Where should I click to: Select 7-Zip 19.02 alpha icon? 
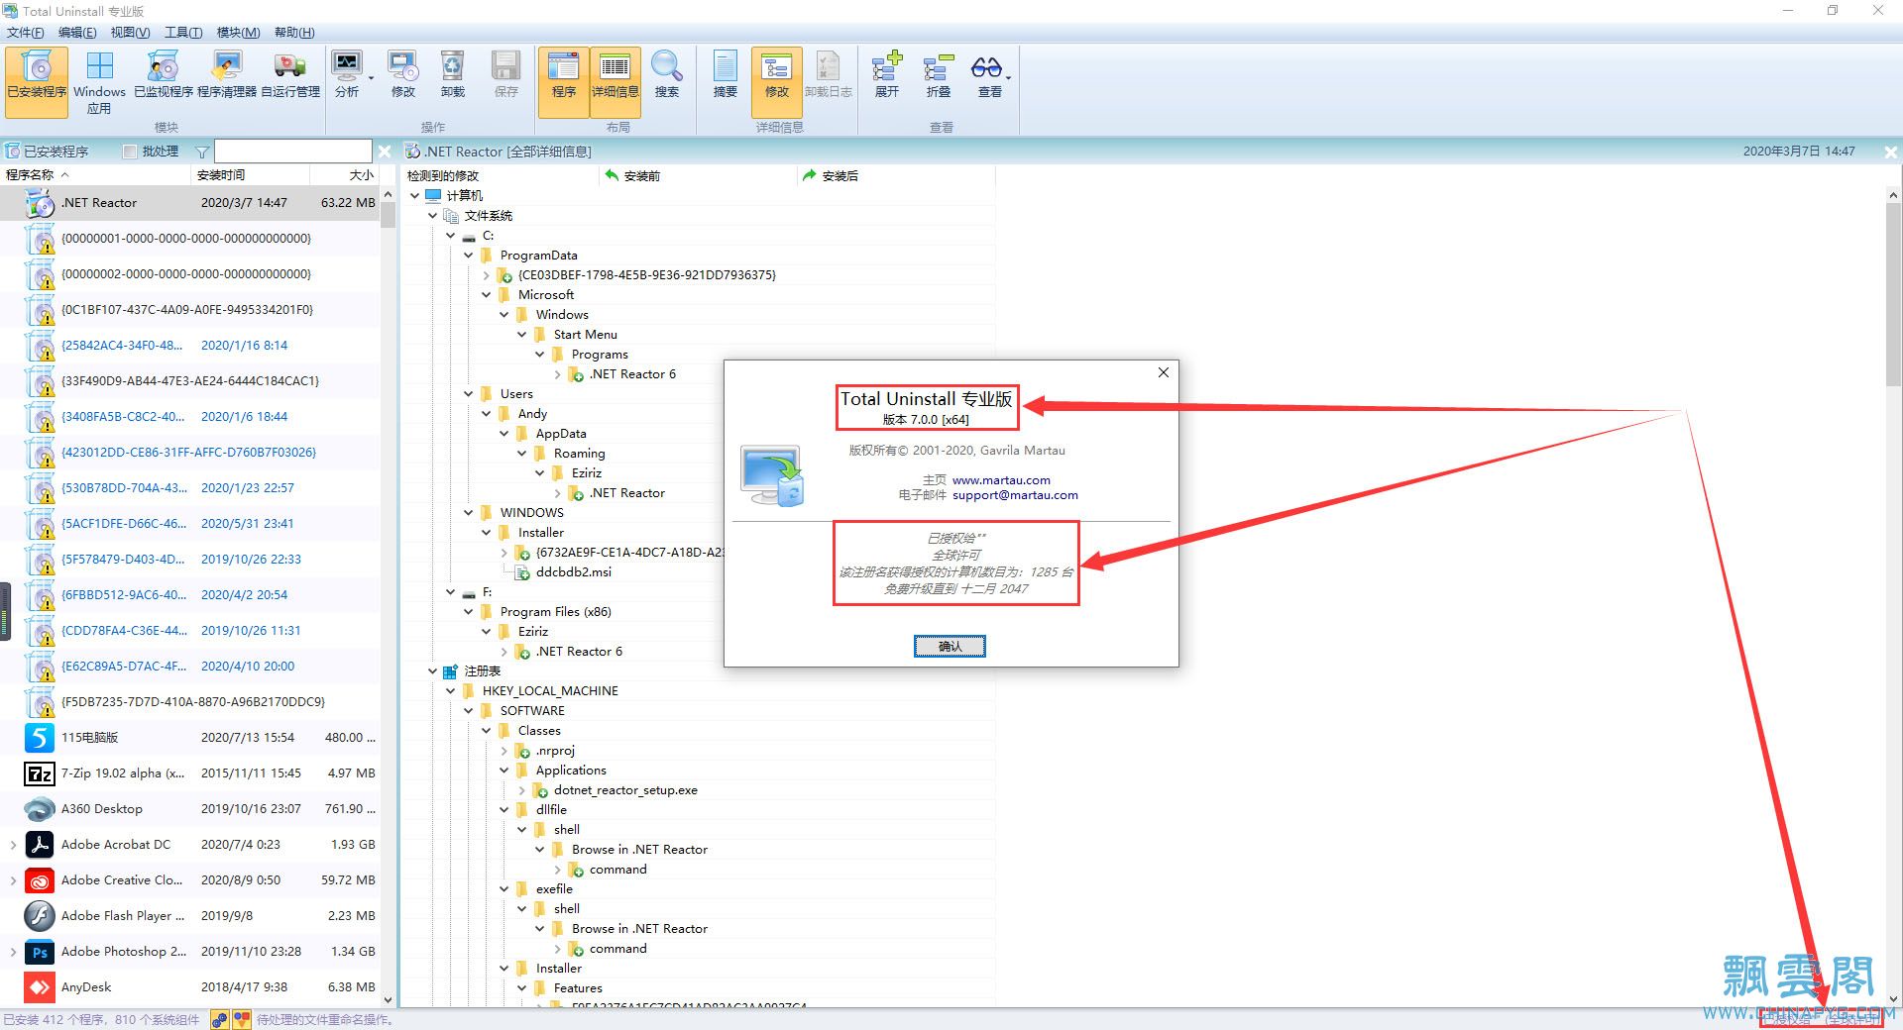(x=40, y=773)
